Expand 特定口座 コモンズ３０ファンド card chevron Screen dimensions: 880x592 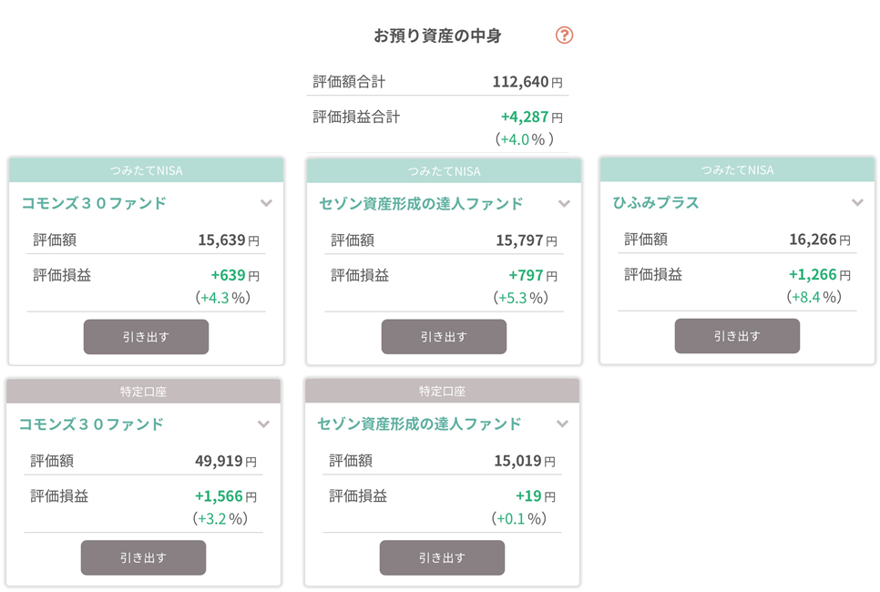point(264,424)
